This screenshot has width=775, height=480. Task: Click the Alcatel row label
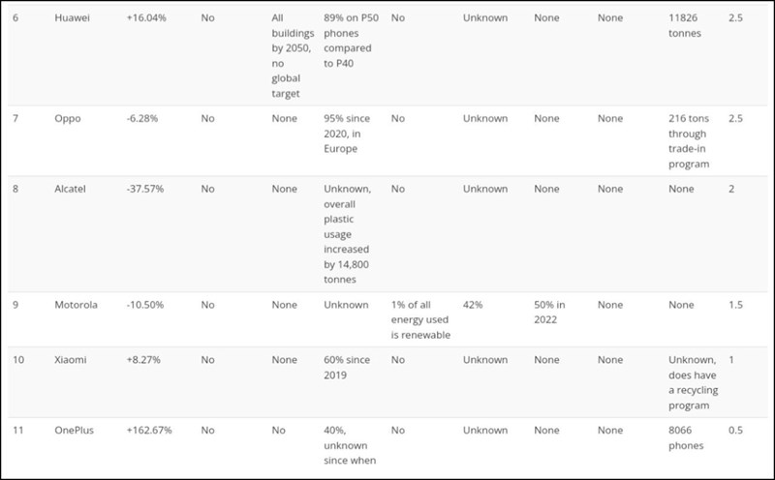tap(70, 189)
